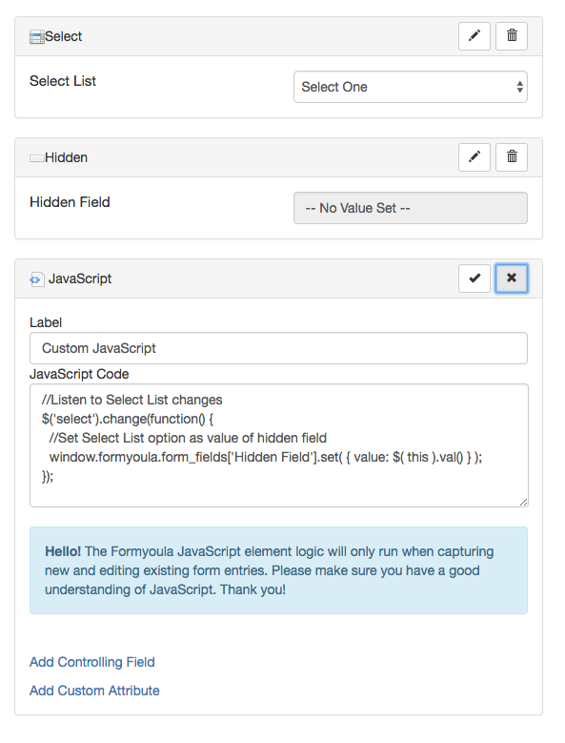Click the JavaScript panel header title
Image resolution: width=565 pixels, height=743 pixels.
pos(80,279)
